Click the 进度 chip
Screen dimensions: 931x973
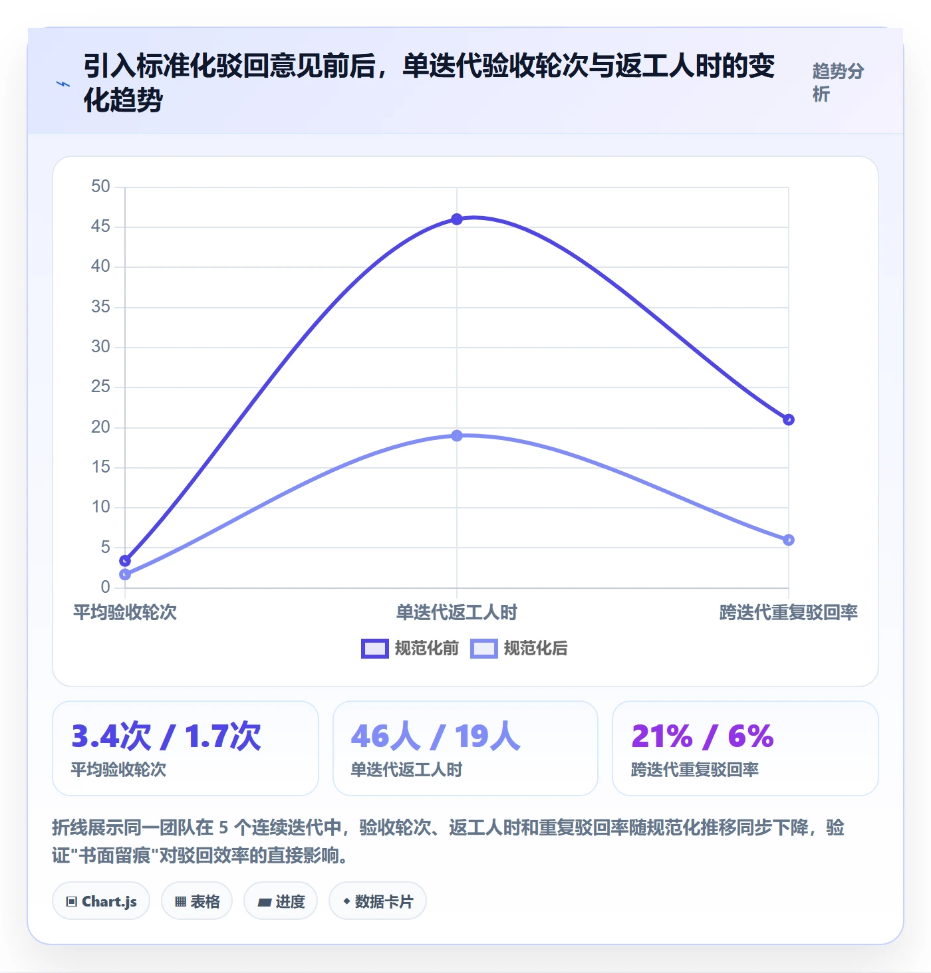[x=281, y=901]
